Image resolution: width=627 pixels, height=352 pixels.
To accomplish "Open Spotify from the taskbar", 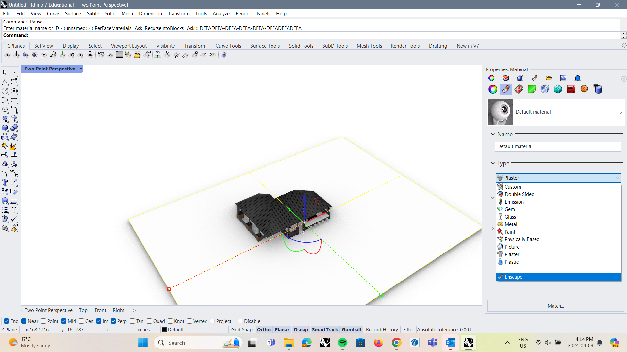I will pyautogui.click(x=342, y=343).
